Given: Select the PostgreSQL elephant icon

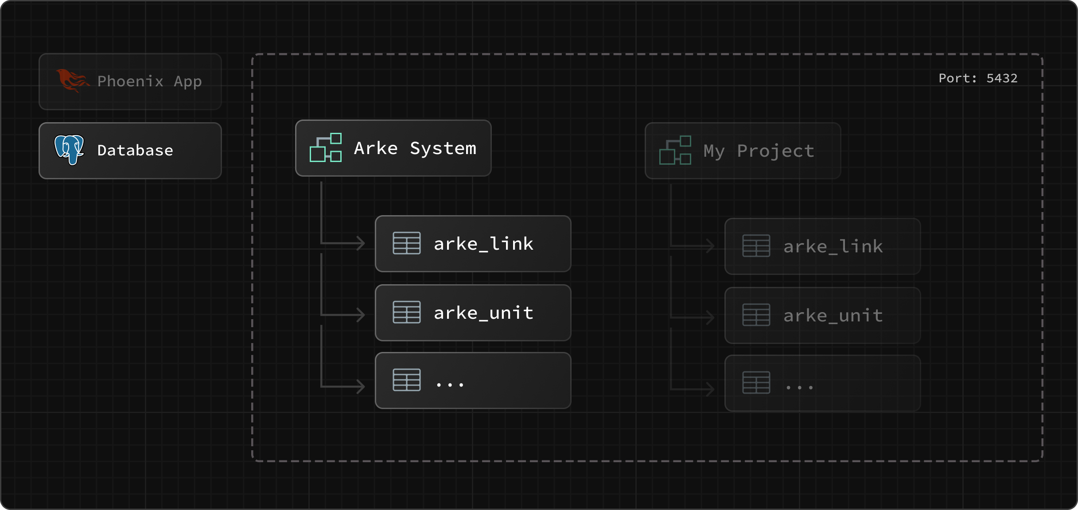Looking at the screenshot, I should click(69, 150).
